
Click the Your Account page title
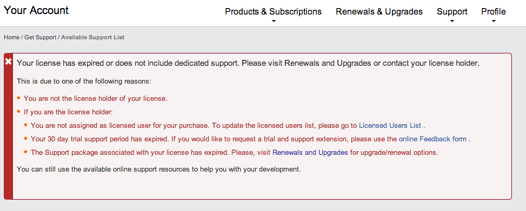36,10
